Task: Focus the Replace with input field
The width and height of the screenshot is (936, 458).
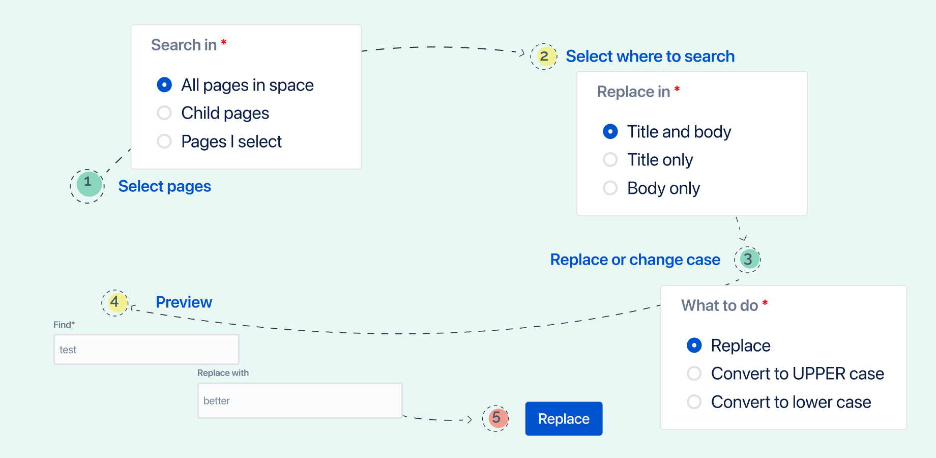Action: (300, 400)
